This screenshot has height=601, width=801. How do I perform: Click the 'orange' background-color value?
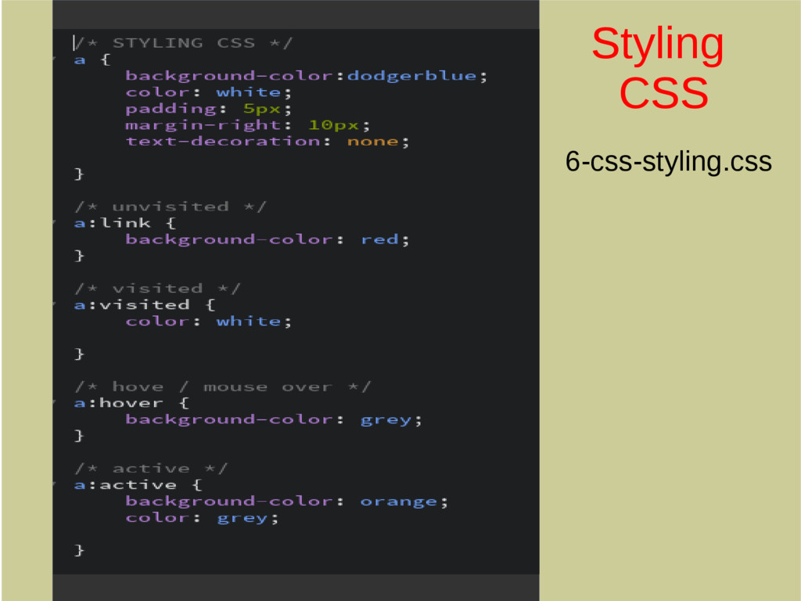coord(398,502)
